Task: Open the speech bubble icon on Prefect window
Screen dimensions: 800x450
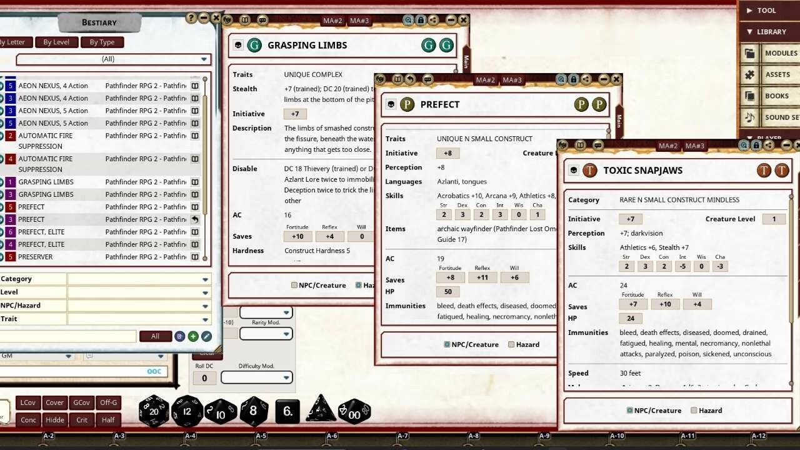Action: pos(427,79)
